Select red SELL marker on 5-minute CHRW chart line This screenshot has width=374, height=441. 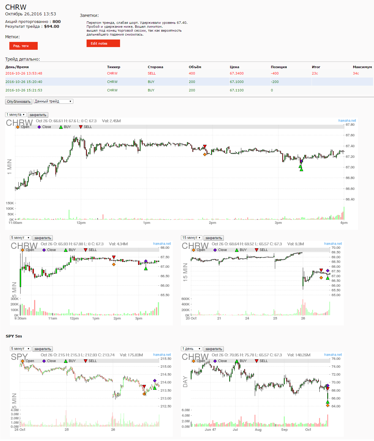114,257
